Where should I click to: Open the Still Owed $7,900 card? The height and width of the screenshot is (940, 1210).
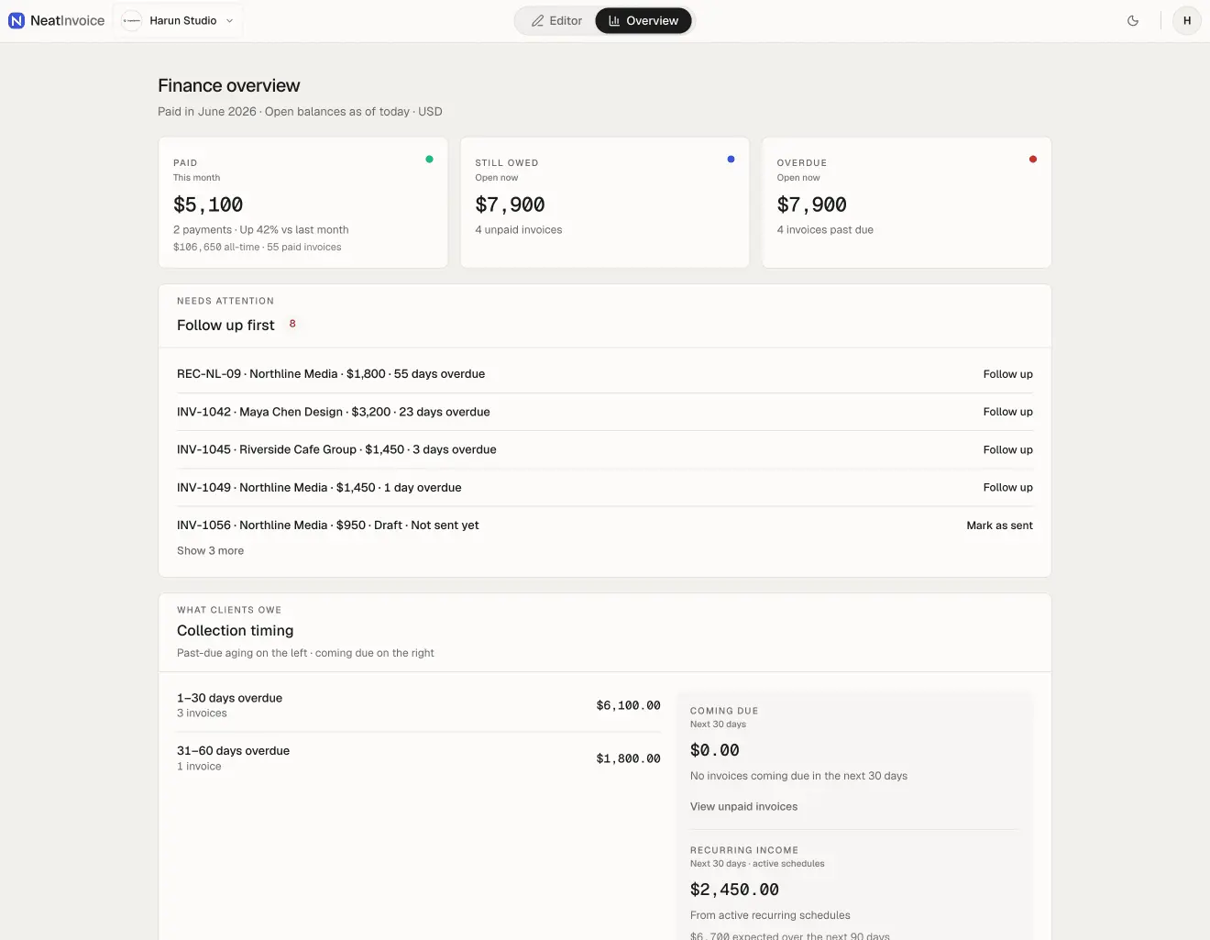[x=605, y=203]
